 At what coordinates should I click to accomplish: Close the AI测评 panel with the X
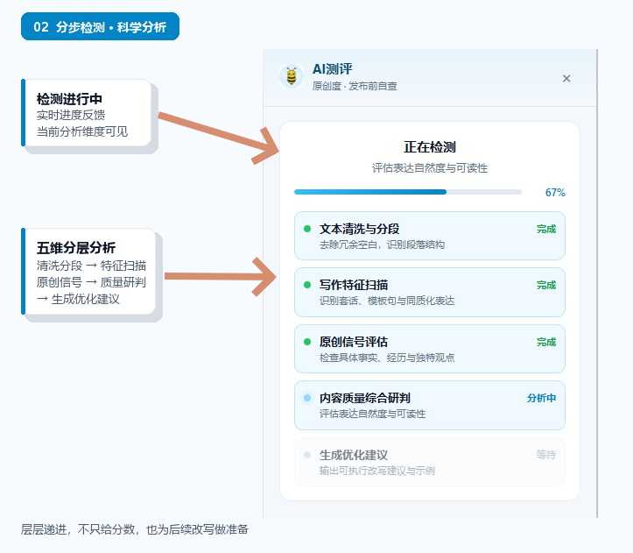(566, 78)
